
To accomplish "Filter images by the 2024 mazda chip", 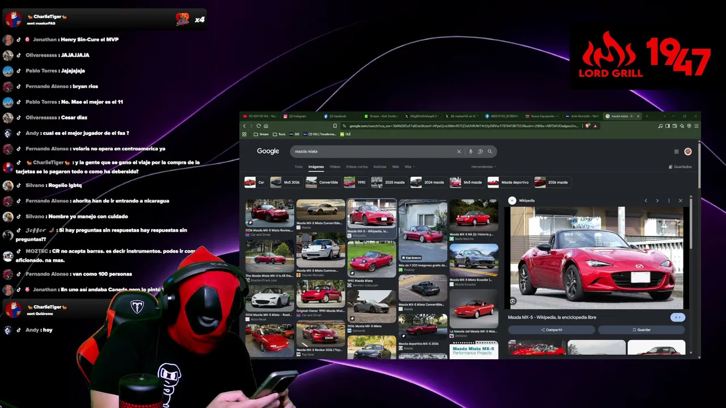I will tap(428, 182).
